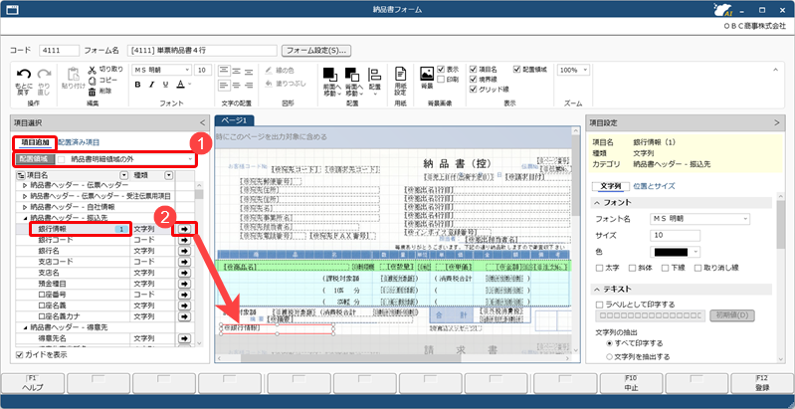Viewport: 795px width, 409px height.
Task: Toggle the 項目名 display checkbox
Action: coord(474,70)
